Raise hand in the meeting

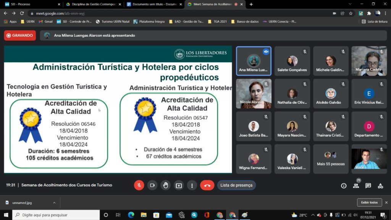(x=165, y=185)
